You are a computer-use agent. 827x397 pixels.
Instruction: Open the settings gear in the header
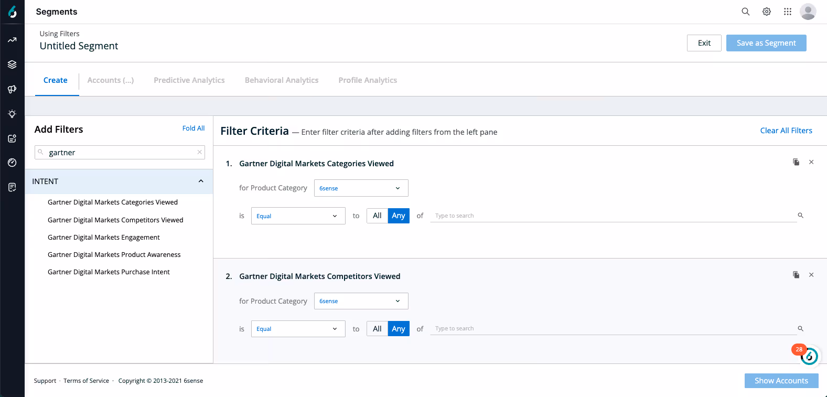pos(767,12)
